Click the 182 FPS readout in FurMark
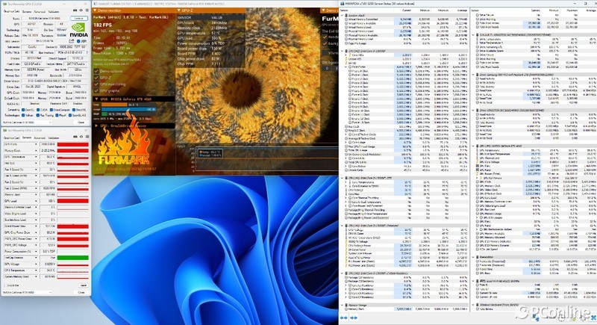This screenshot has height=325, width=597. [103, 25]
